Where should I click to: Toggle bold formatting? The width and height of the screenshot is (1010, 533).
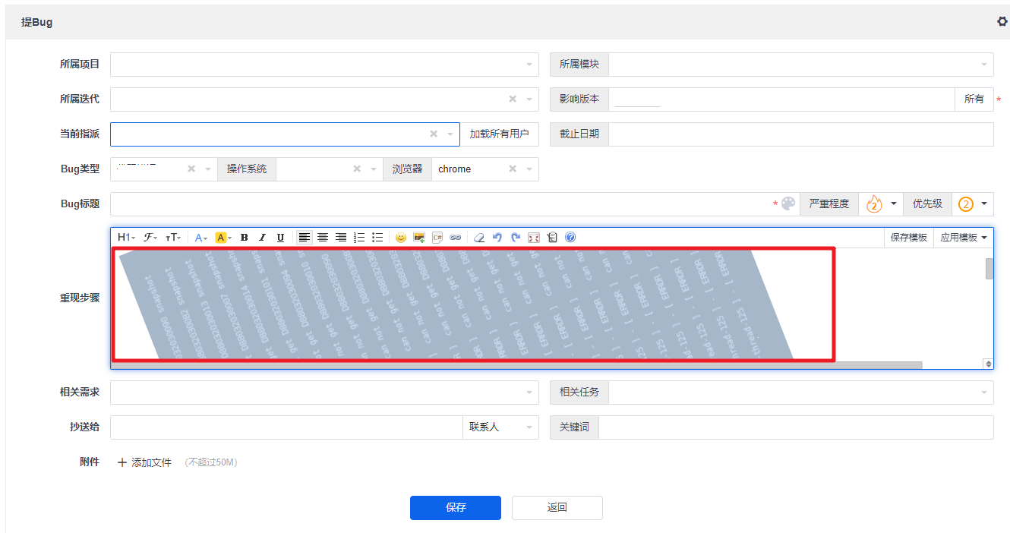pyautogui.click(x=244, y=238)
